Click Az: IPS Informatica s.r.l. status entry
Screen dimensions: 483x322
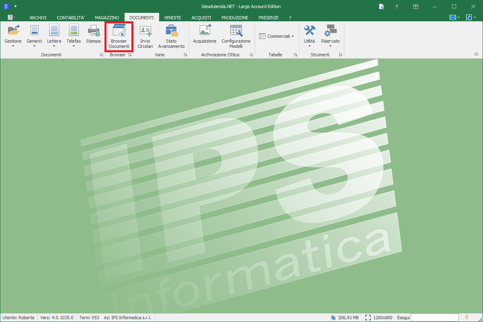(x=127, y=318)
